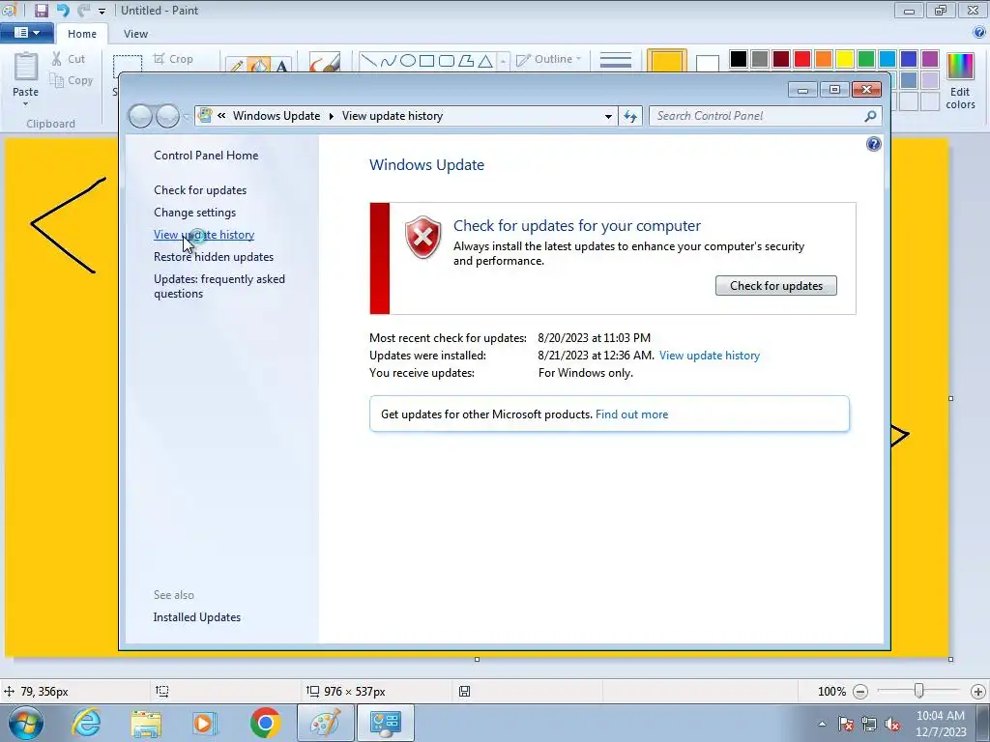
Task: Select the white Color 2 swatch
Action: tap(707, 63)
